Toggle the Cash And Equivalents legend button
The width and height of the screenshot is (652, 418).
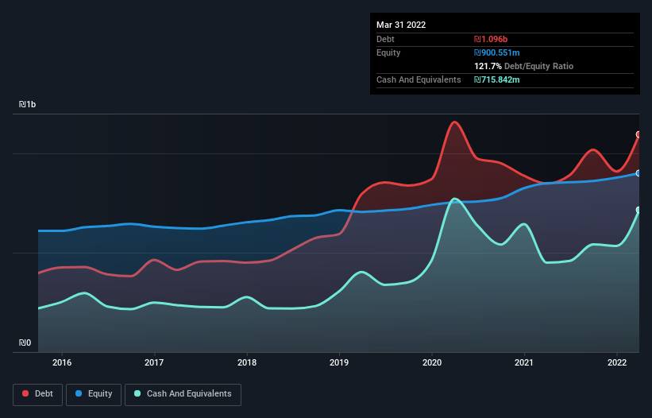coord(183,394)
